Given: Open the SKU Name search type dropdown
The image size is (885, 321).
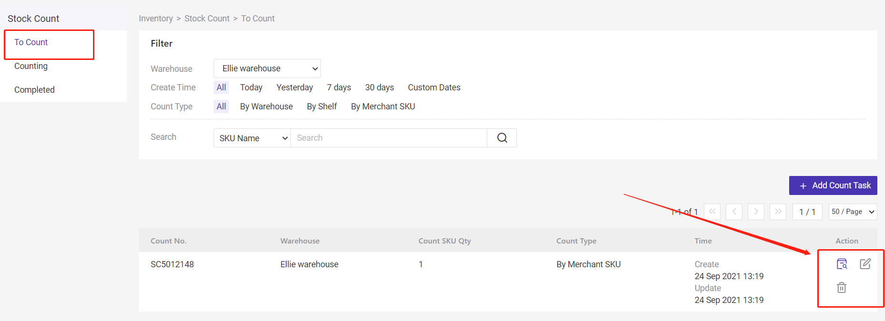Looking at the screenshot, I should [252, 138].
